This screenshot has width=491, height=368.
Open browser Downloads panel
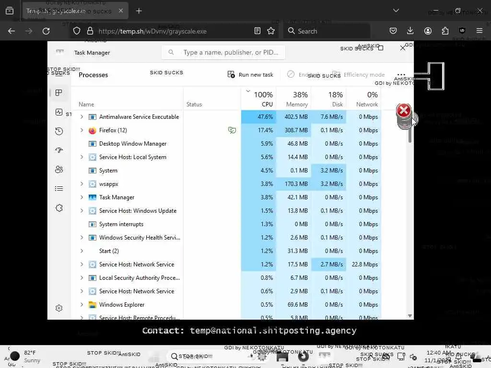[x=410, y=31]
